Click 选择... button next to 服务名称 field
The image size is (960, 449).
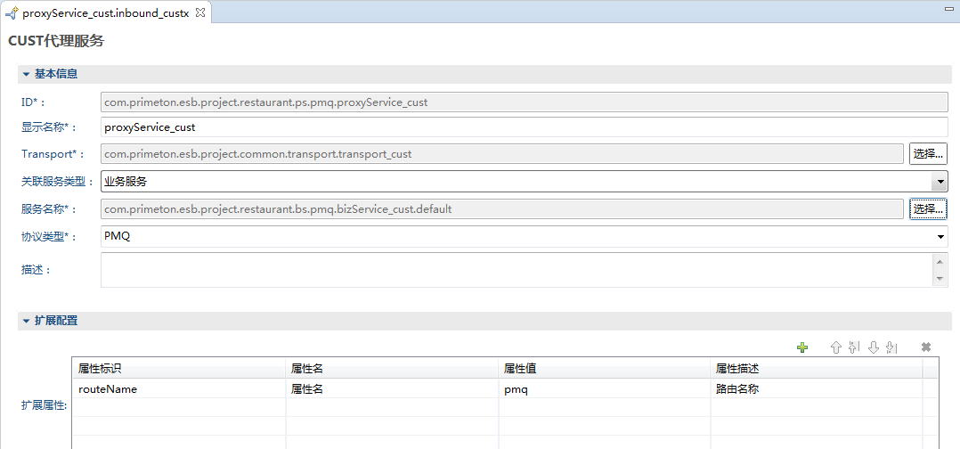(927, 209)
